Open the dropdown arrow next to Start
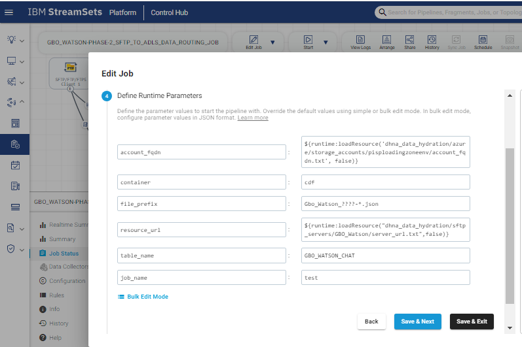Viewport: 522px width, 347px height. pyautogui.click(x=328, y=42)
